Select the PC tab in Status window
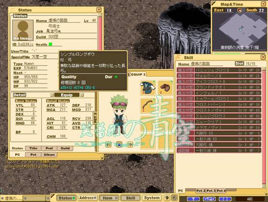 pos(17,154)
